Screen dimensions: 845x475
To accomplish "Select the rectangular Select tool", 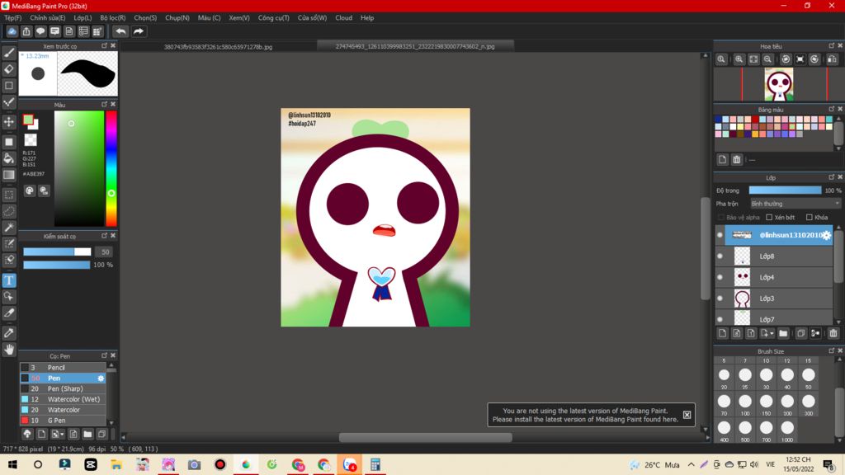I will [x=9, y=195].
